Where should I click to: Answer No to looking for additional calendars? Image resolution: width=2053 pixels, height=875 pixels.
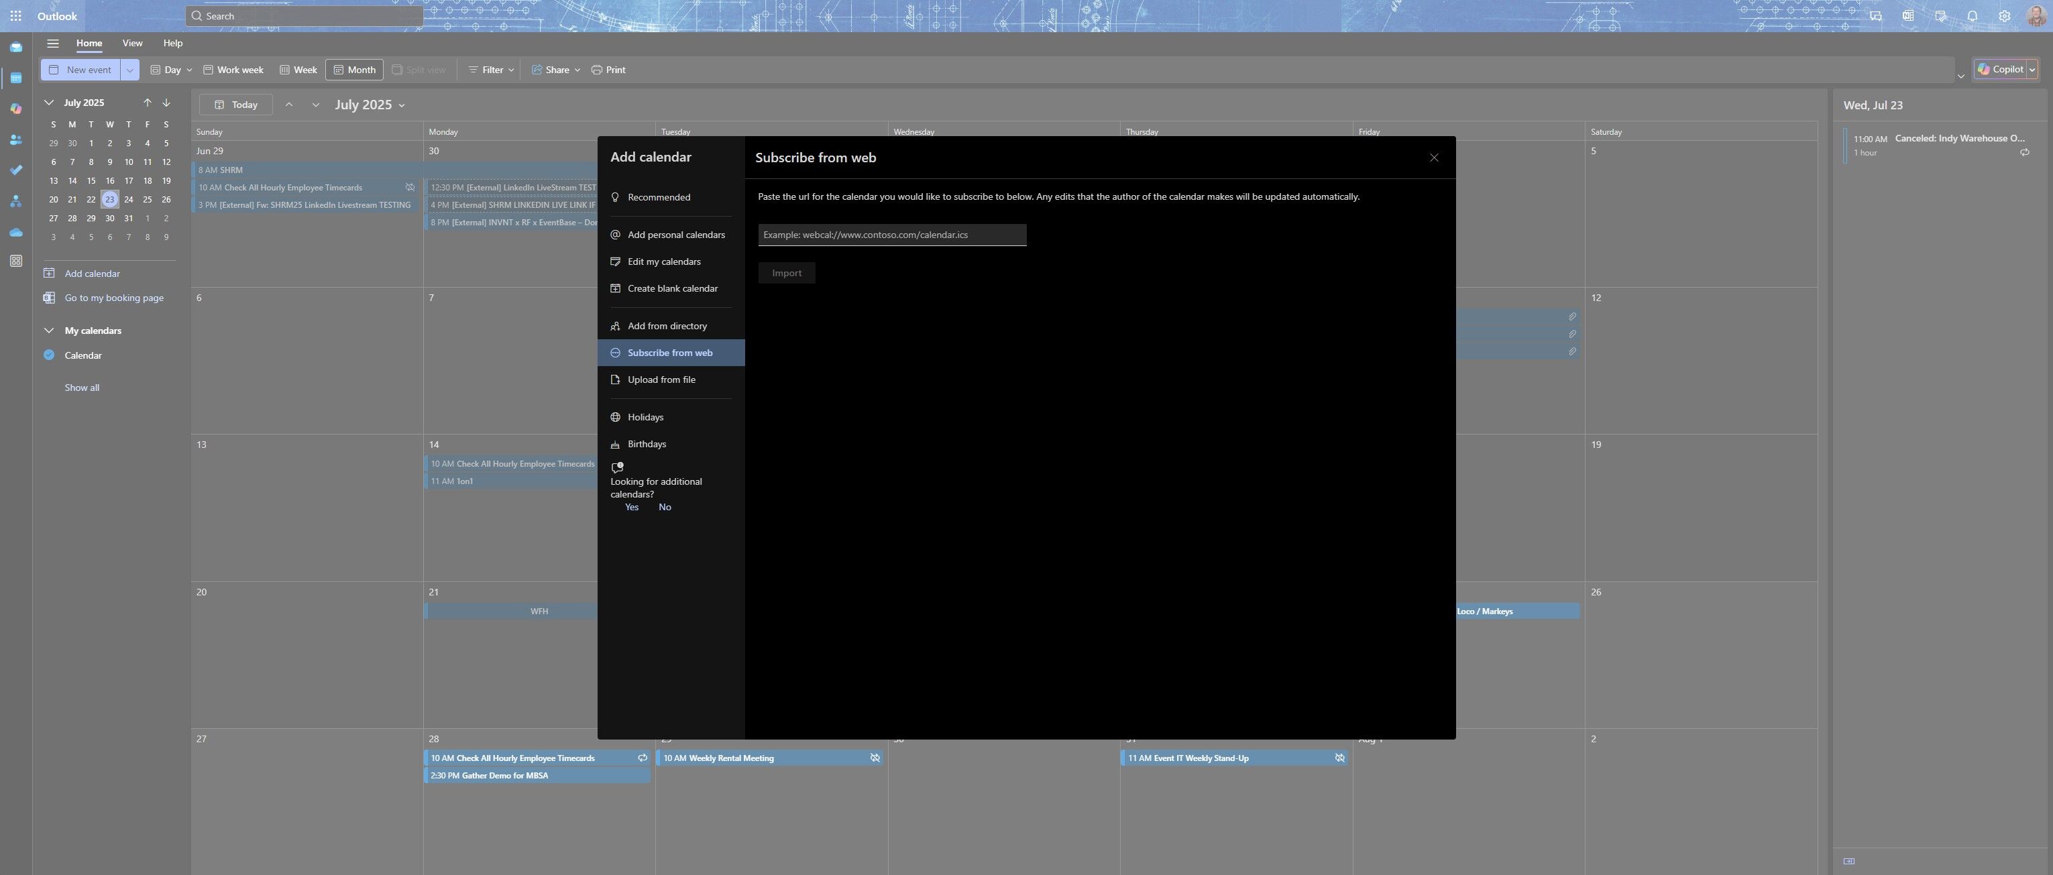tap(665, 508)
